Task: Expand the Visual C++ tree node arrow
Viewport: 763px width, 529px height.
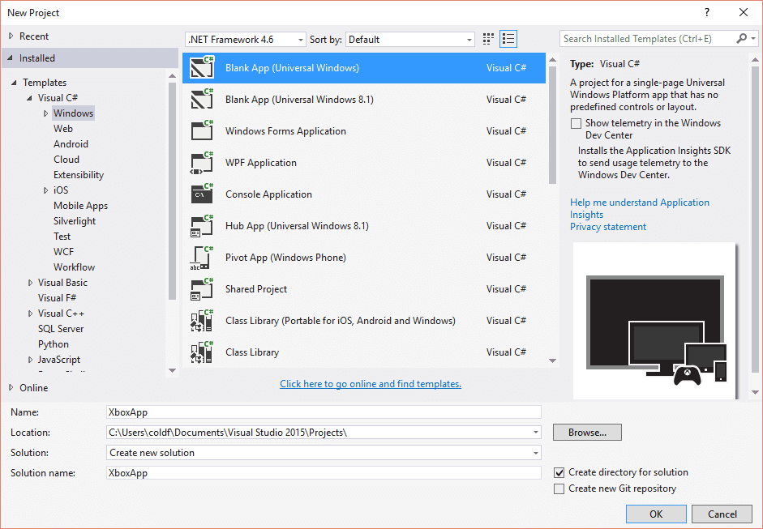Action: pyautogui.click(x=30, y=314)
